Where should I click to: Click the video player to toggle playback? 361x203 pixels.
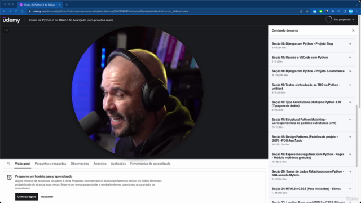coord(134,92)
